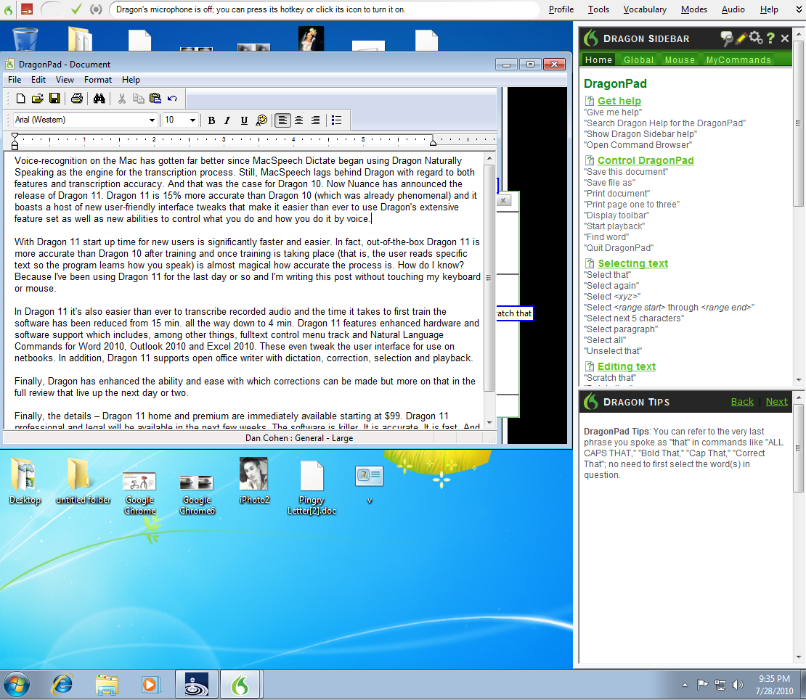Paste clipboard contents in DragonPad
The height and width of the screenshot is (700, 806).
tap(155, 99)
